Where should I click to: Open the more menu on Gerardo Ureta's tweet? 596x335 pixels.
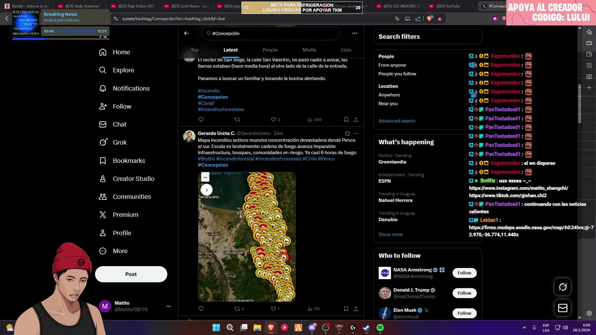point(356,134)
